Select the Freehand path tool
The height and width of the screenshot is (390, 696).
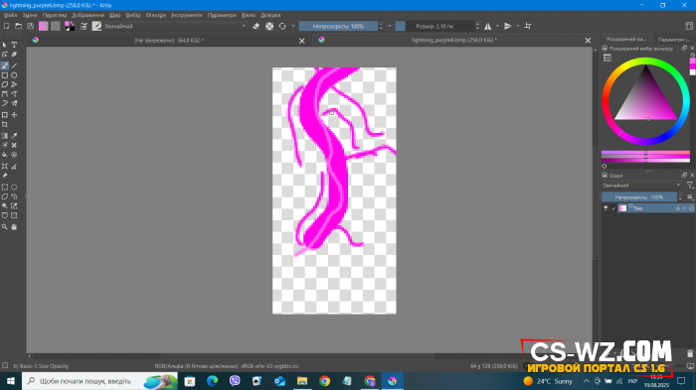[14, 94]
